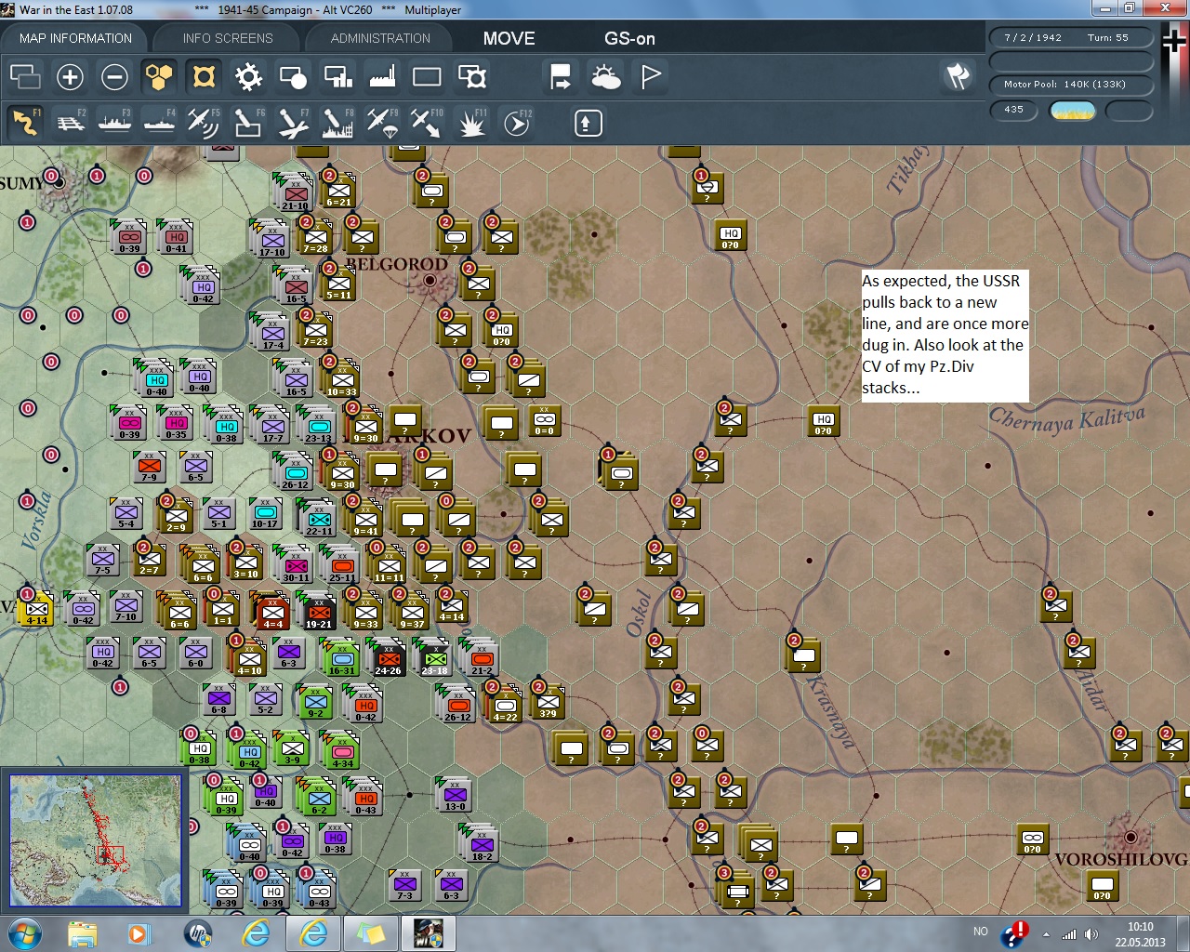This screenshot has height=952, width=1190.
Task: Open the ADMINISTRATION tab
Action: point(380,38)
